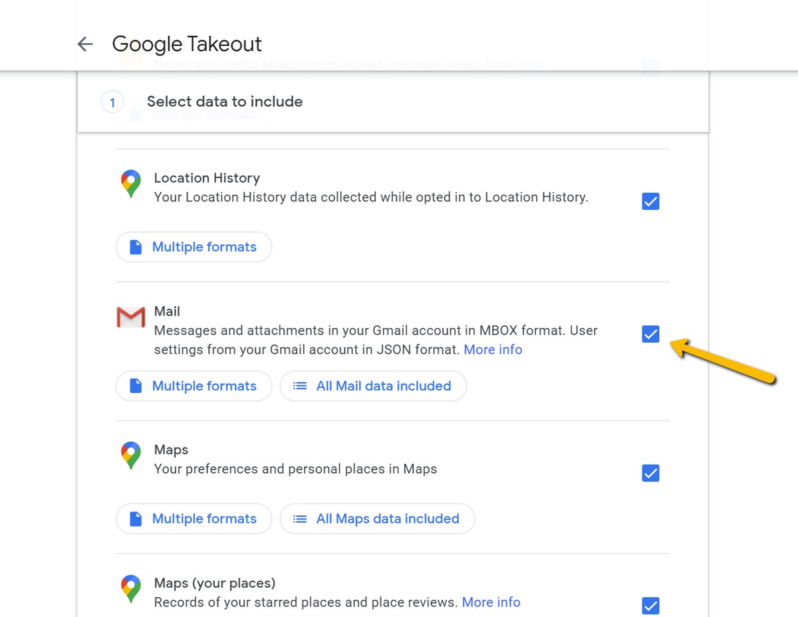Open the All Maps data included options
This screenshot has height=617, width=798.
(377, 519)
